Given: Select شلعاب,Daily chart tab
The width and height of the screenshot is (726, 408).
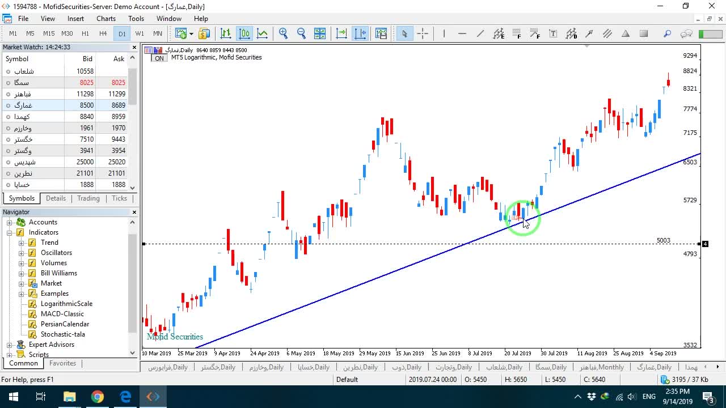Looking at the screenshot, I should point(504,367).
